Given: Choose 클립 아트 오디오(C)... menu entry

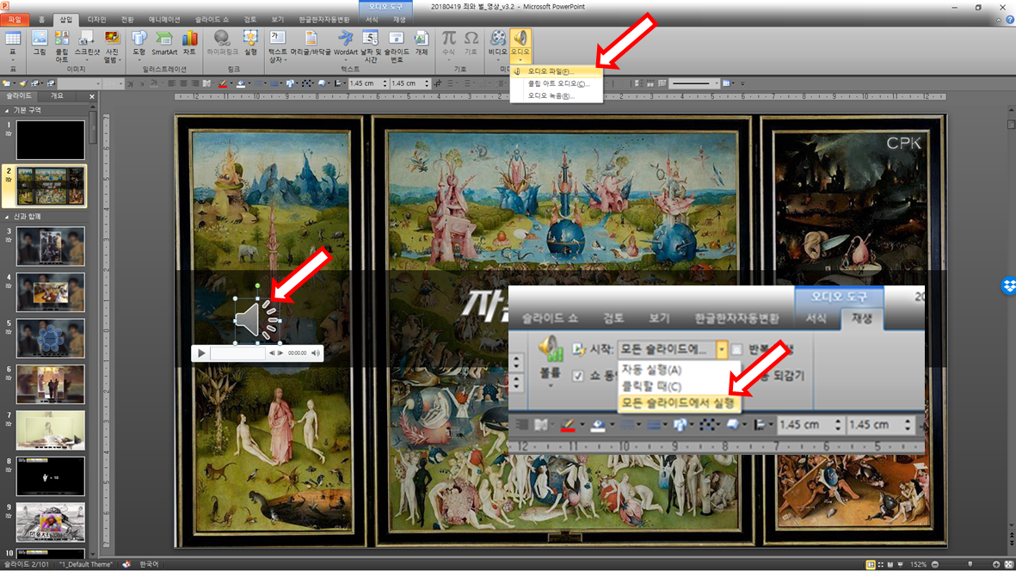Looking at the screenshot, I should (x=556, y=83).
